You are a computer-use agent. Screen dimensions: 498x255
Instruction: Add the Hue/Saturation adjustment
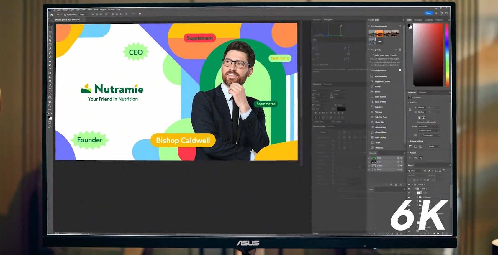381,76
